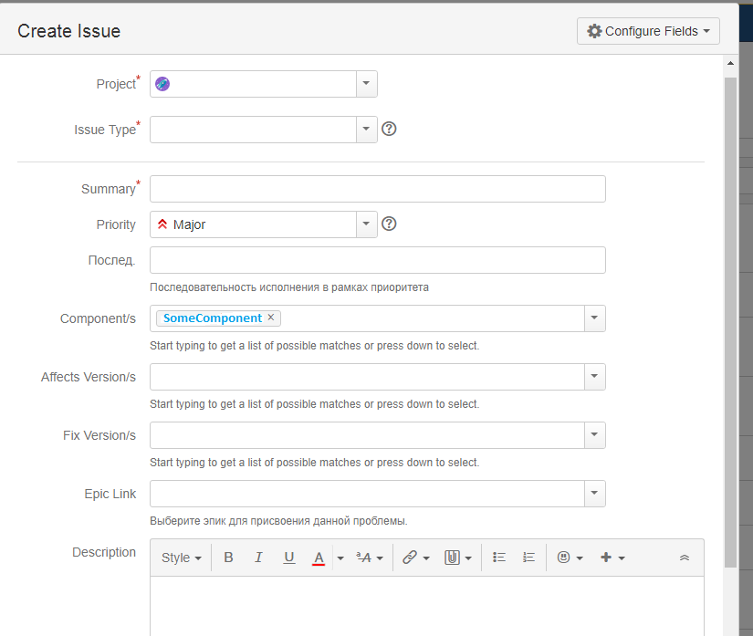Expand the Epic Link dropdown
The width and height of the screenshot is (753, 636).
click(594, 494)
